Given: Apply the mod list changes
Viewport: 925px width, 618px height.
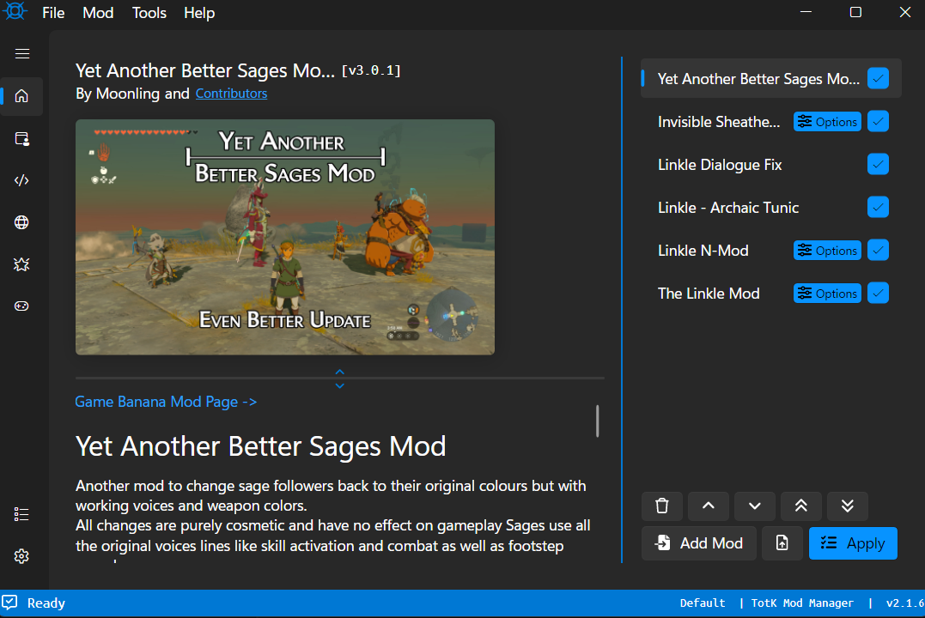Looking at the screenshot, I should tap(853, 543).
